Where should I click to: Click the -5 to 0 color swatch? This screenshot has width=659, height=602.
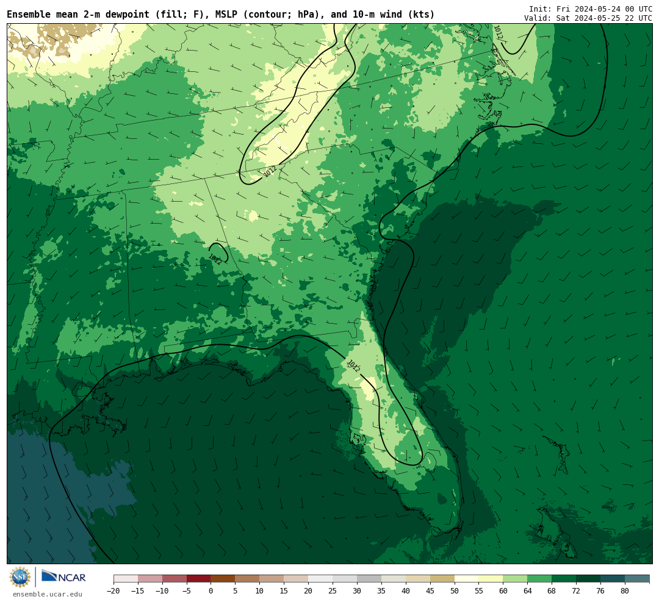click(199, 578)
